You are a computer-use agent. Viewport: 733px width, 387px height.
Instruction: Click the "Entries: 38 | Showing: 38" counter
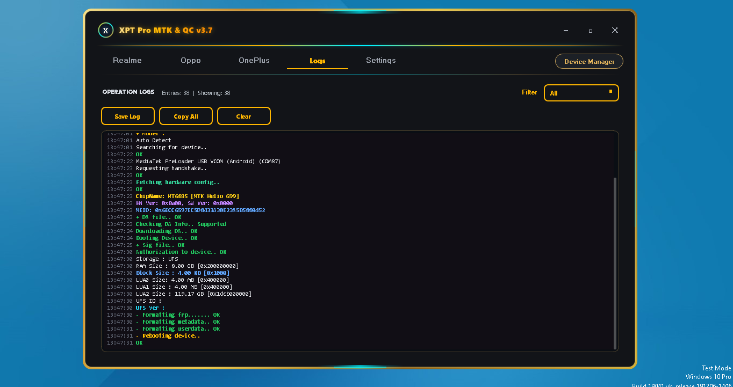click(x=196, y=93)
